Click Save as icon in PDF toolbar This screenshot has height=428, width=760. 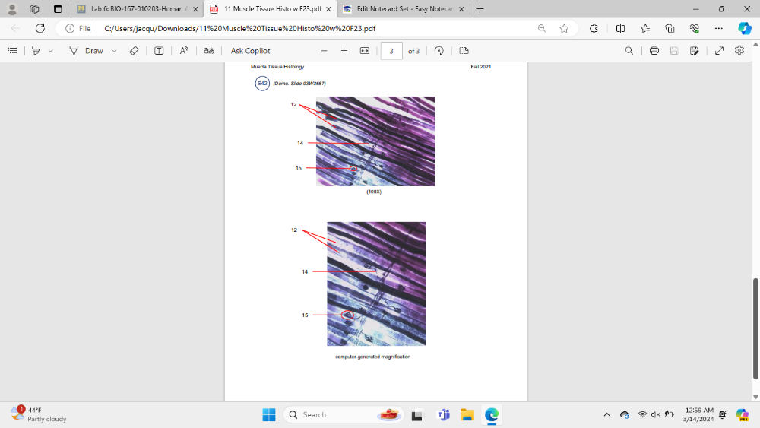[694, 51]
